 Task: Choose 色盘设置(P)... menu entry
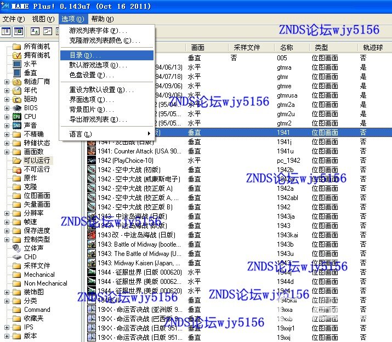107,75
